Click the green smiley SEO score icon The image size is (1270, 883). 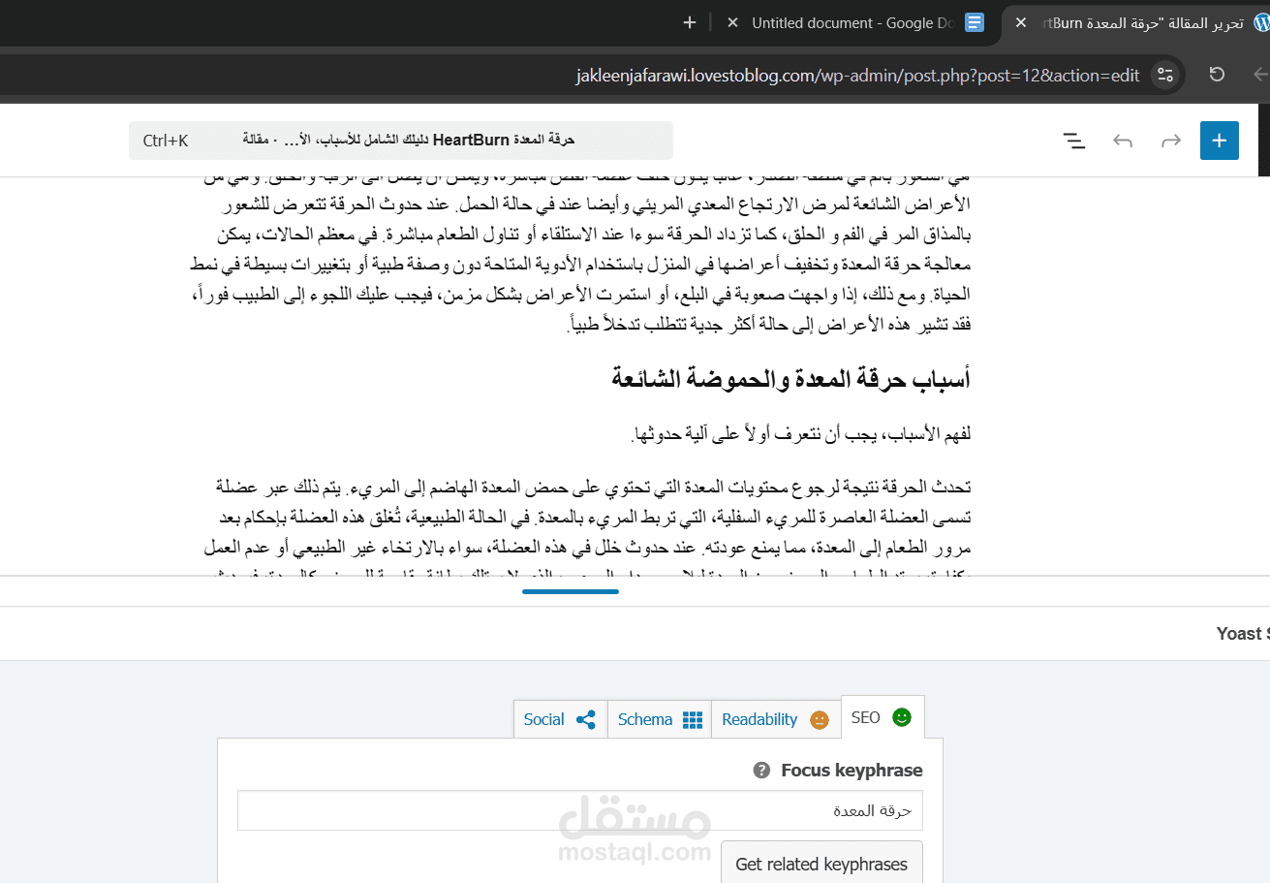(902, 717)
